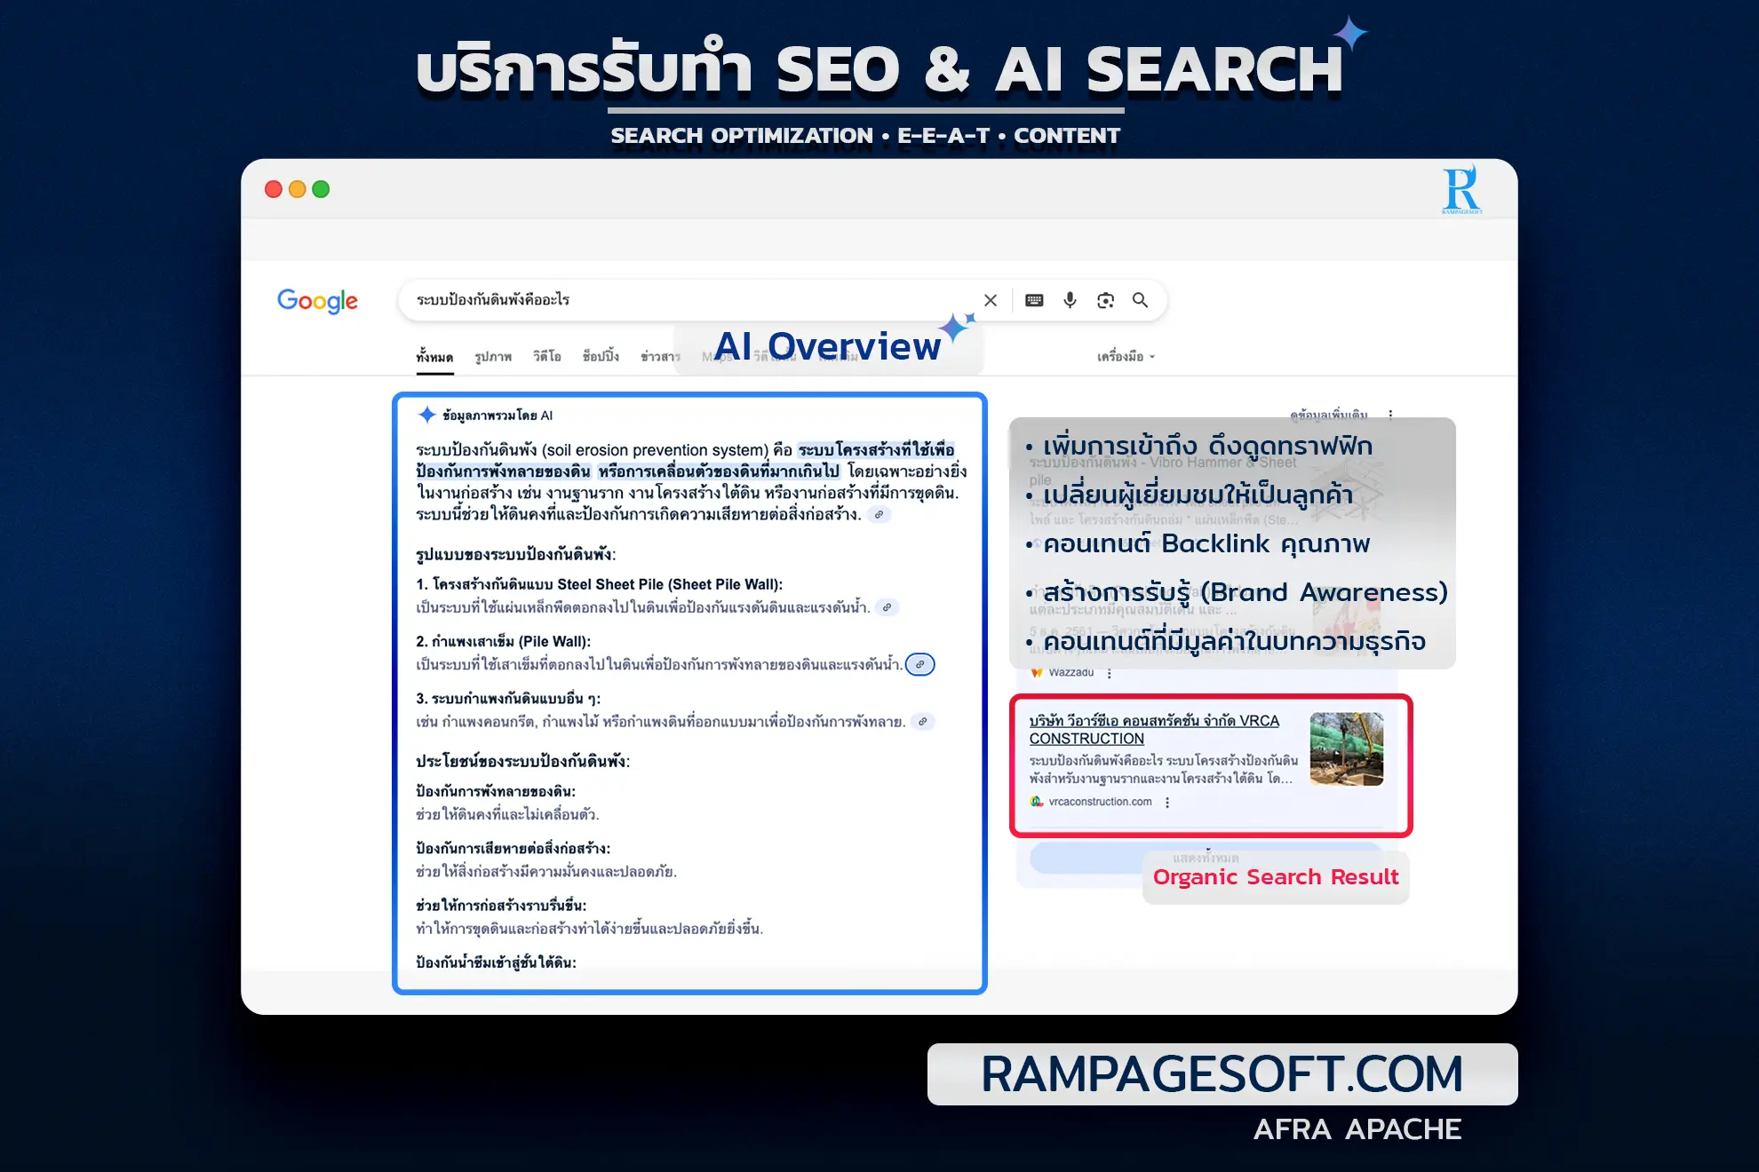Click heading 'ประโยชน์ของระบบป้องกันดินพัง:'
Viewport: 1759px width, 1172px height.
click(x=522, y=762)
